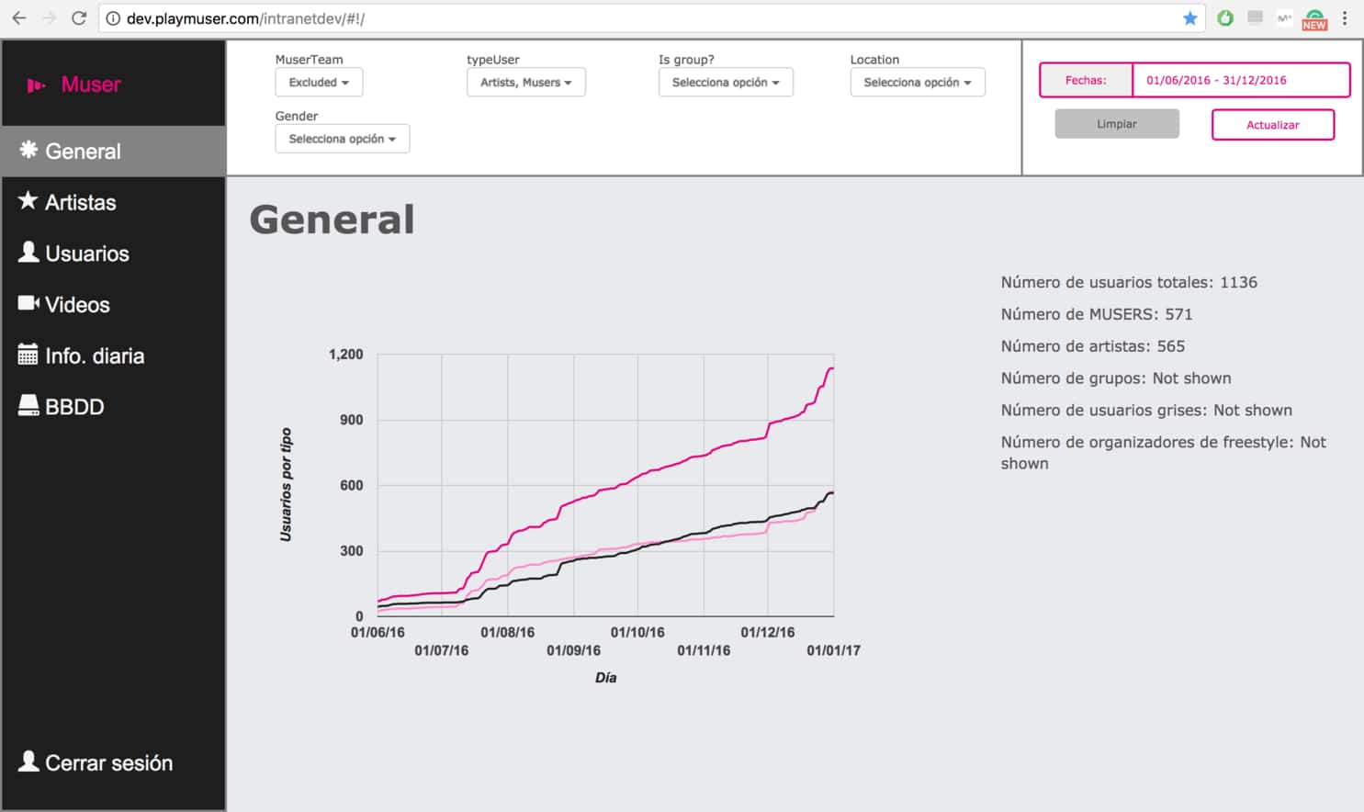The image size is (1364, 812).
Task: Click the person icon beside Usuarios
Action: click(28, 252)
